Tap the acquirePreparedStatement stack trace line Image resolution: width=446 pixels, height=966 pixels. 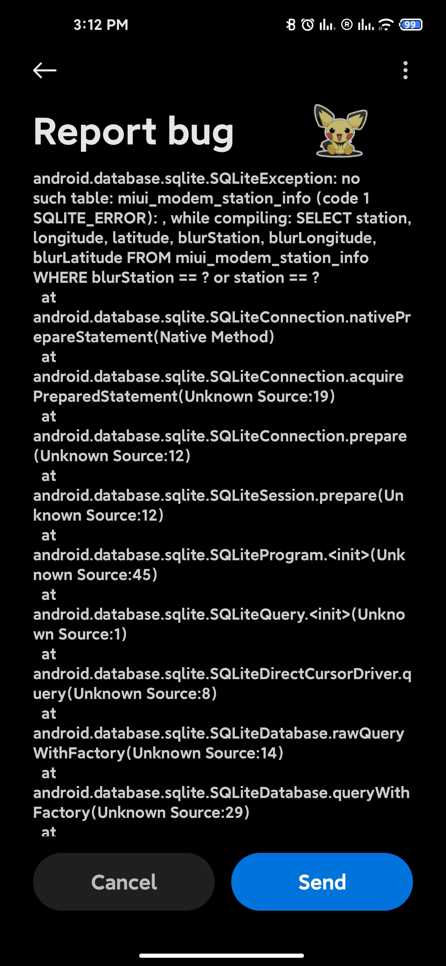(x=218, y=386)
